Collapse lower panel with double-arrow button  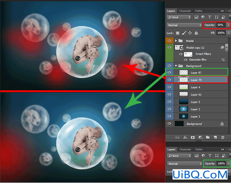pyautogui.click(x=222, y=150)
